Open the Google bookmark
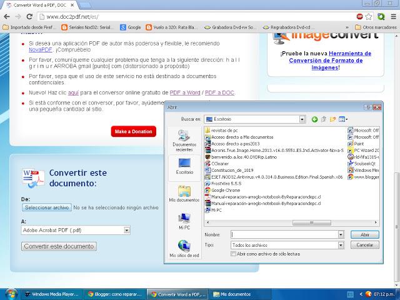 click(x=130, y=27)
